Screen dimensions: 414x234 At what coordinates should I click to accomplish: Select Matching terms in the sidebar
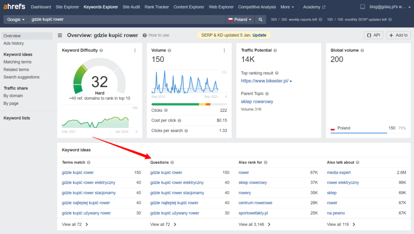point(17,62)
